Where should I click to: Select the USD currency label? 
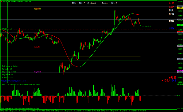[171, 28]
